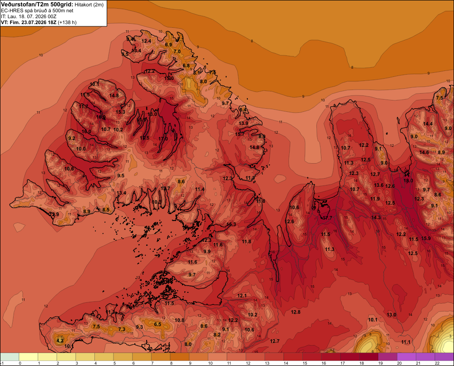Select the 12.8 temperature value
Viewport: 454px width, 366px height.
296,312
